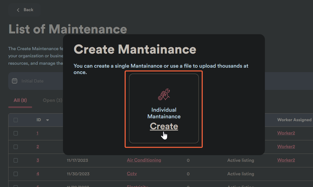Open maintenance ID 2 link
313x187 pixels.
point(38,146)
